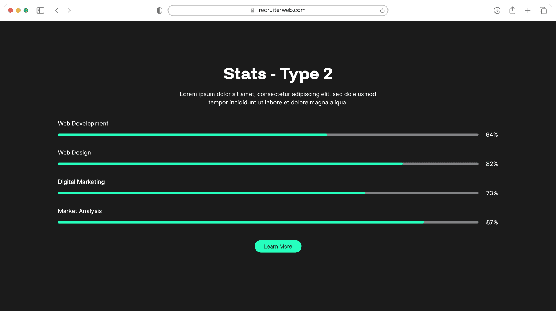Viewport: 556px width, 311px height.
Task: Open a new tab with plus icon
Action: 528,10
